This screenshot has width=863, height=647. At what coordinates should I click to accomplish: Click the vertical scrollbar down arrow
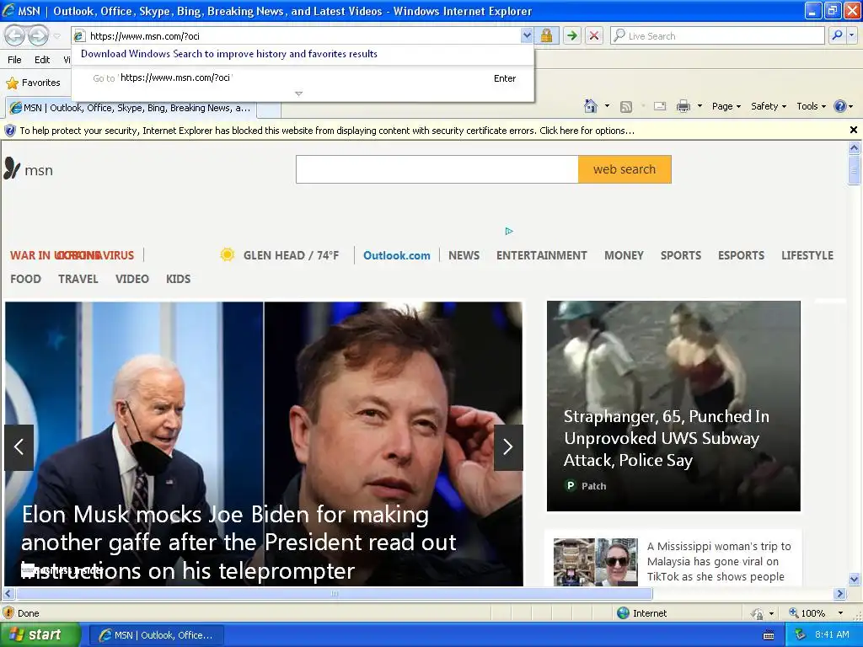pos(855,579)
